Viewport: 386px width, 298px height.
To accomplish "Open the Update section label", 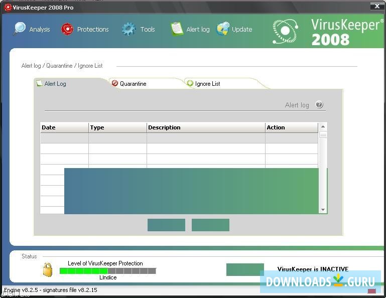I will pyautogui.click(x=242, y=29).
